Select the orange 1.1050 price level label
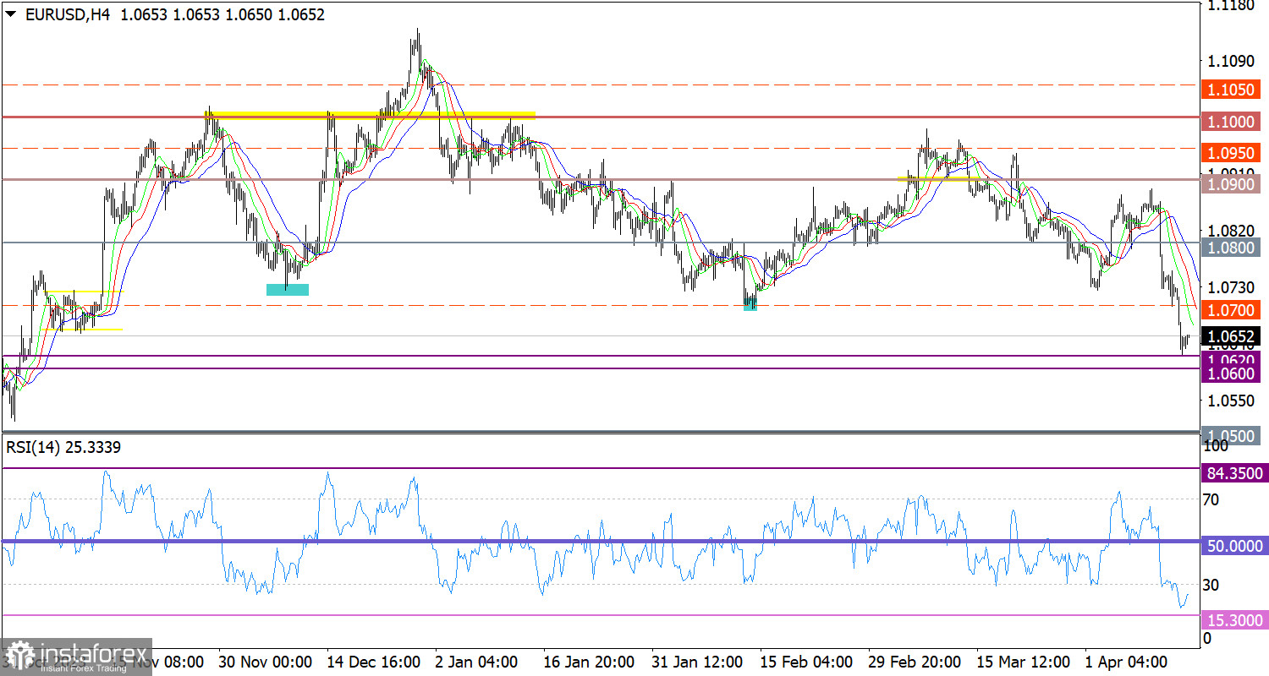Viewport: 1269px width, 676px height. [x=1233, y=90]
